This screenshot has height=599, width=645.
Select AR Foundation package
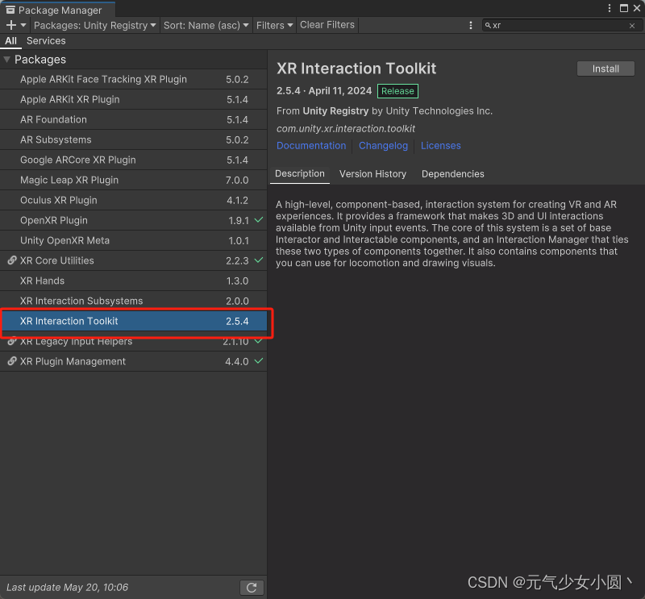click(x=133, y=119)
